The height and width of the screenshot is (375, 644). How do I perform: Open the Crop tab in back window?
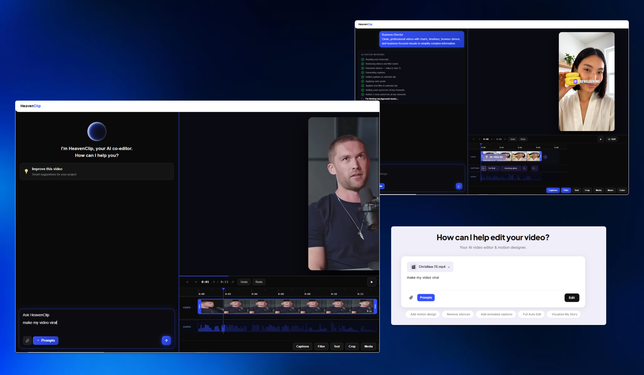coord(587,190)
